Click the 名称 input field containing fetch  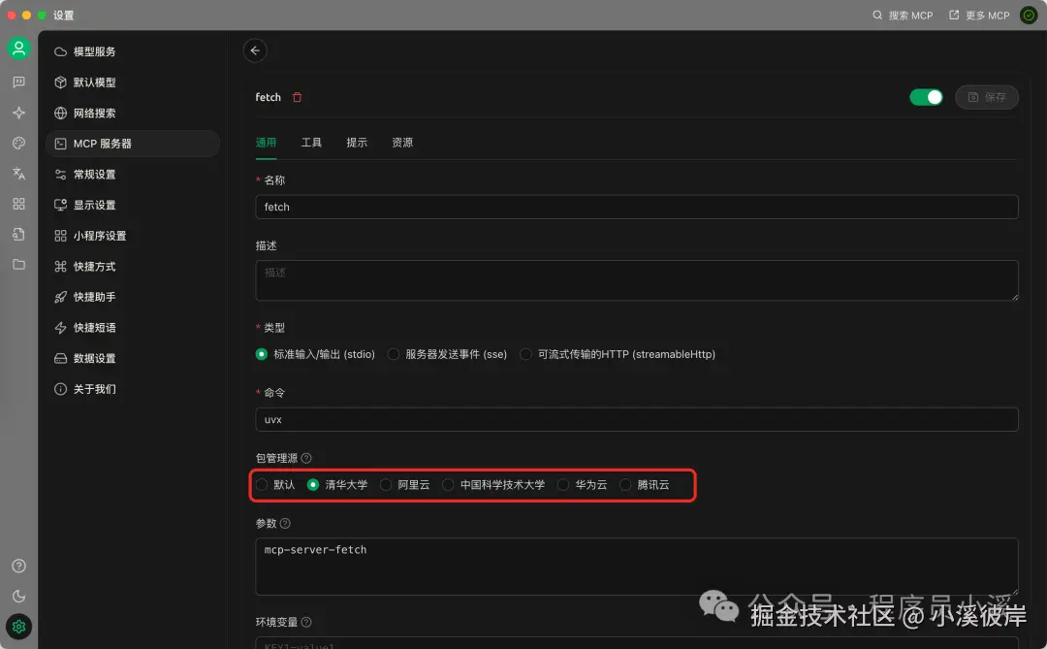(636, 208)
